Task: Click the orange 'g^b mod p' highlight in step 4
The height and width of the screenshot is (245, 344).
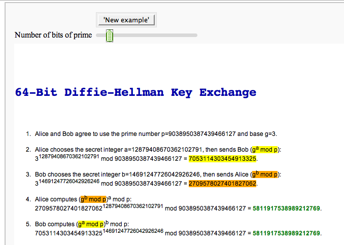Action: [93, 199]
